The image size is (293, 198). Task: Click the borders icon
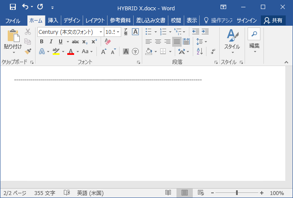[x=163, y=51]
